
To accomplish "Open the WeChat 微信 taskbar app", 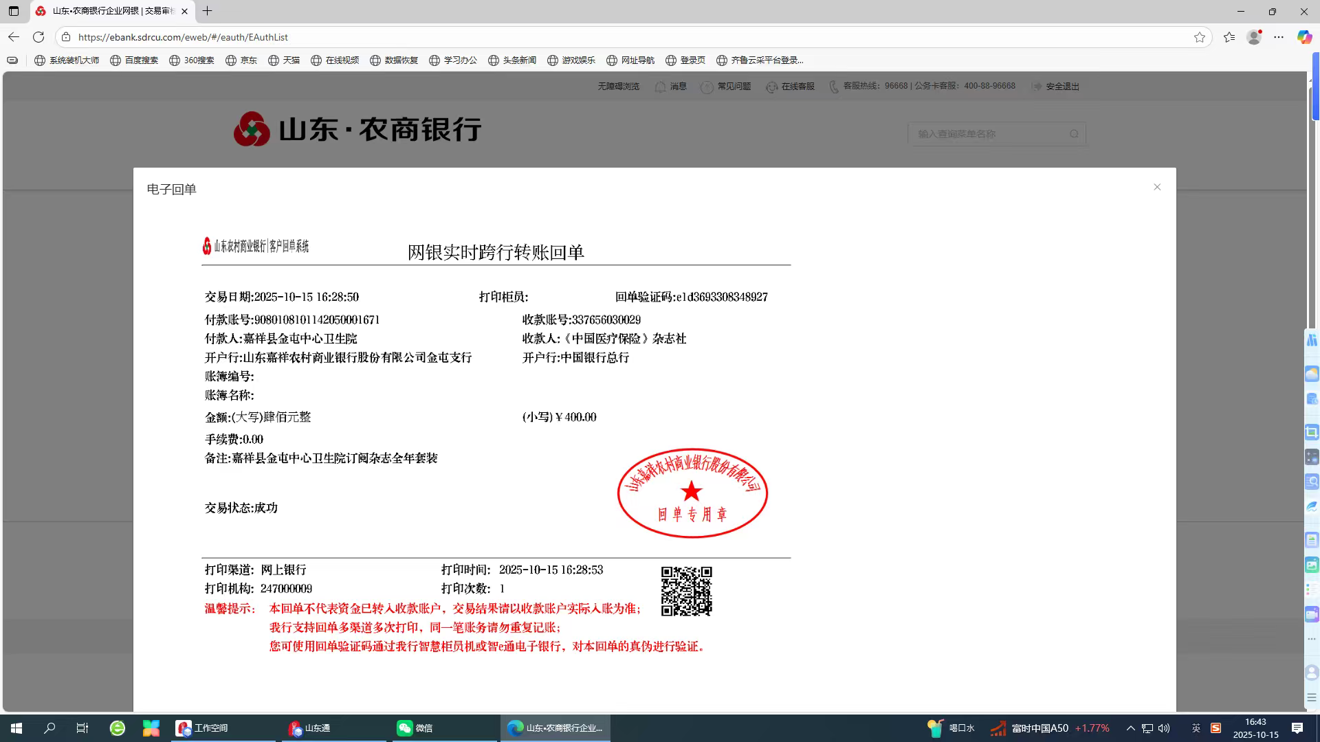I will point(415,728).
